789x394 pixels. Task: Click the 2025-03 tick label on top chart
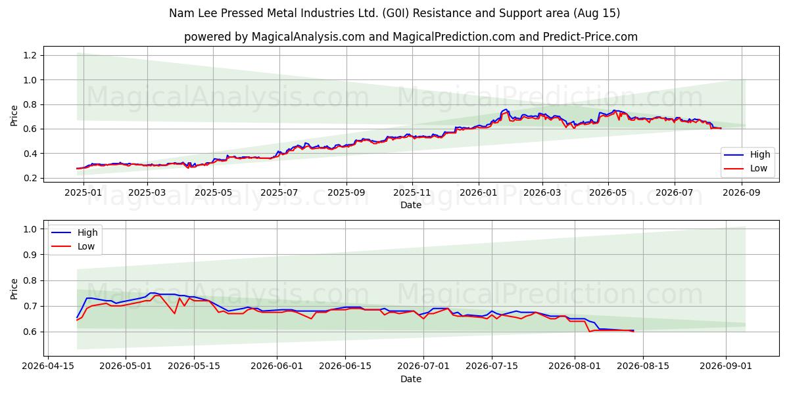pyautogui.click(x=147, y=193)
